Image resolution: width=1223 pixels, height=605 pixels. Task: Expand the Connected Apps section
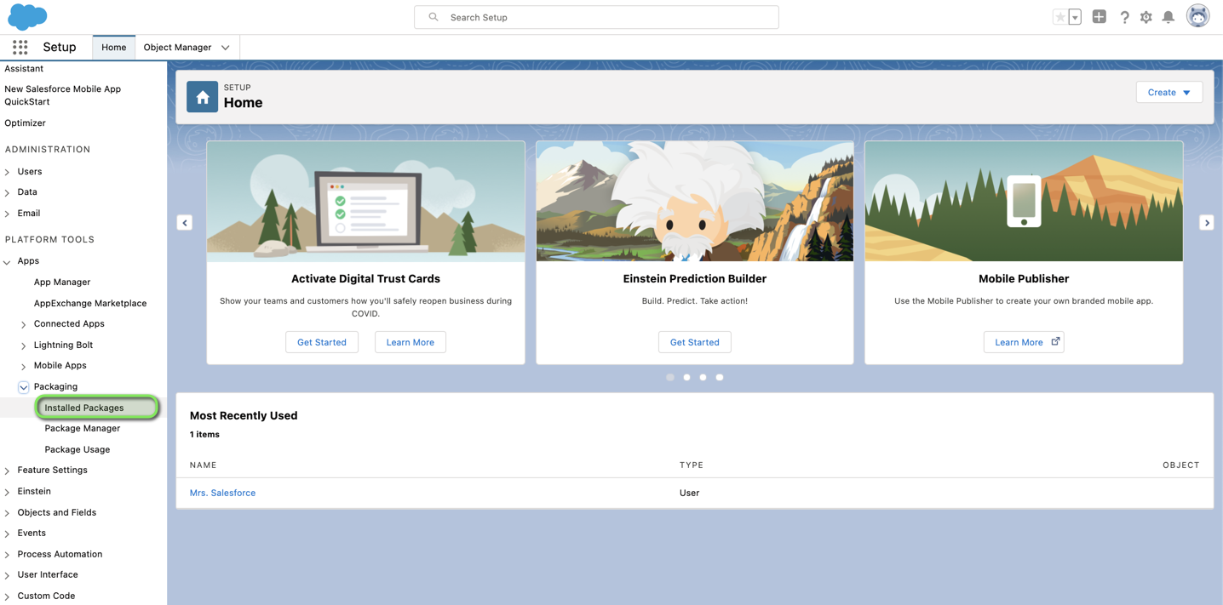(24, 324)
